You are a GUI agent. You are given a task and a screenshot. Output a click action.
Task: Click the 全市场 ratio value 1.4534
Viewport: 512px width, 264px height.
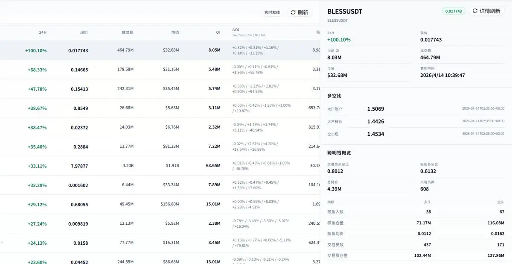[x=375, y=134]
